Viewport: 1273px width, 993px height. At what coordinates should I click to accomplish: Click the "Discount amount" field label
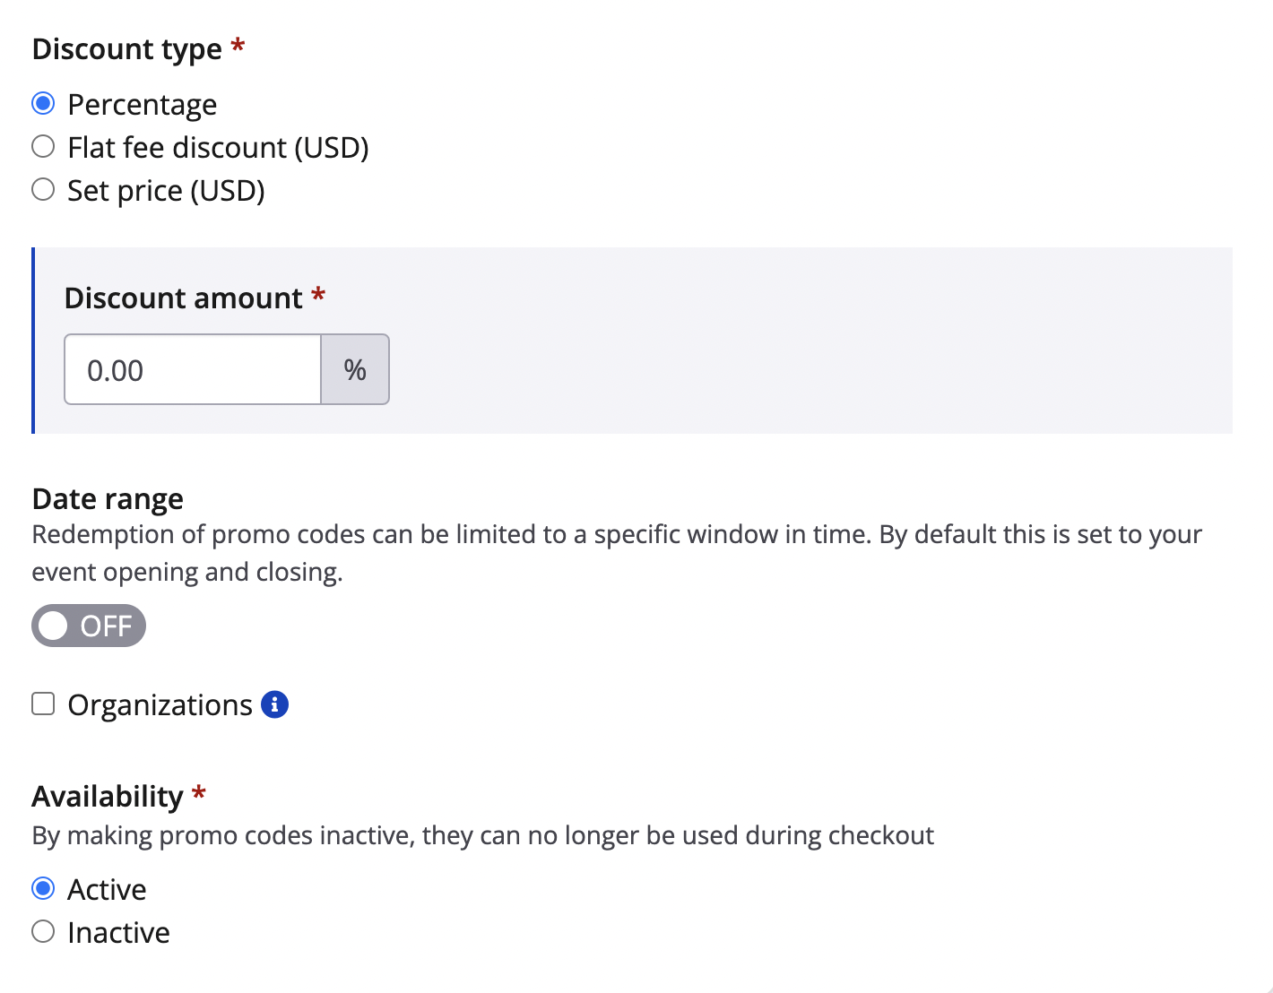pos(183,298)
